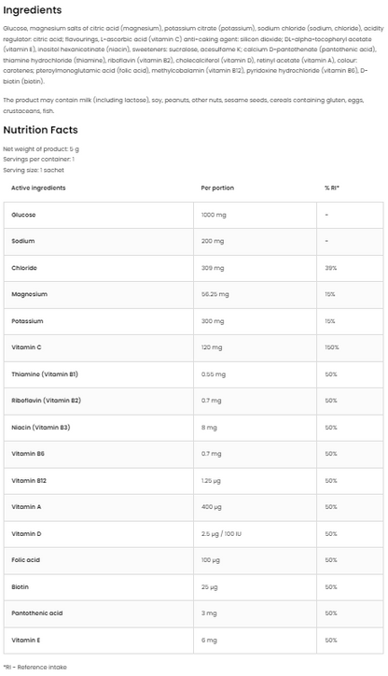Click the Biotin row label
The height and width of the screenshot is (676, 388).
point(20,586)
